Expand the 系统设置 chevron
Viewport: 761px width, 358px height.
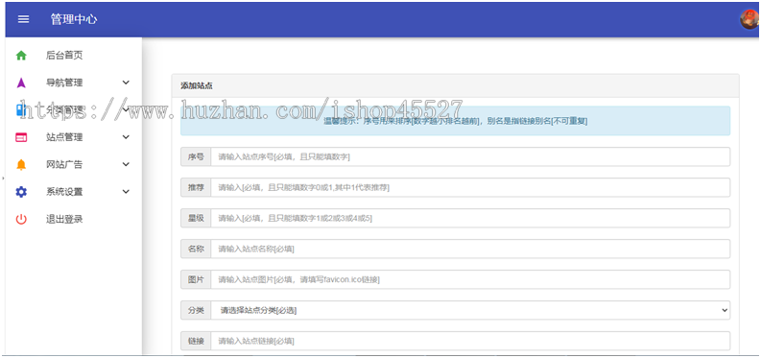(126, 192)
